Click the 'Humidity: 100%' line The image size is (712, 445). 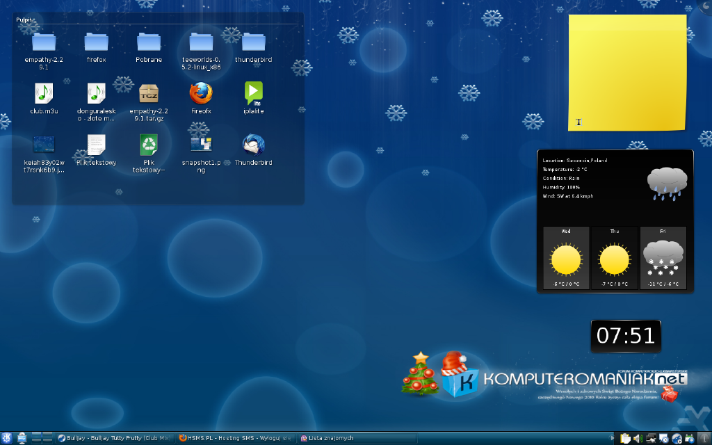point(561,187)
